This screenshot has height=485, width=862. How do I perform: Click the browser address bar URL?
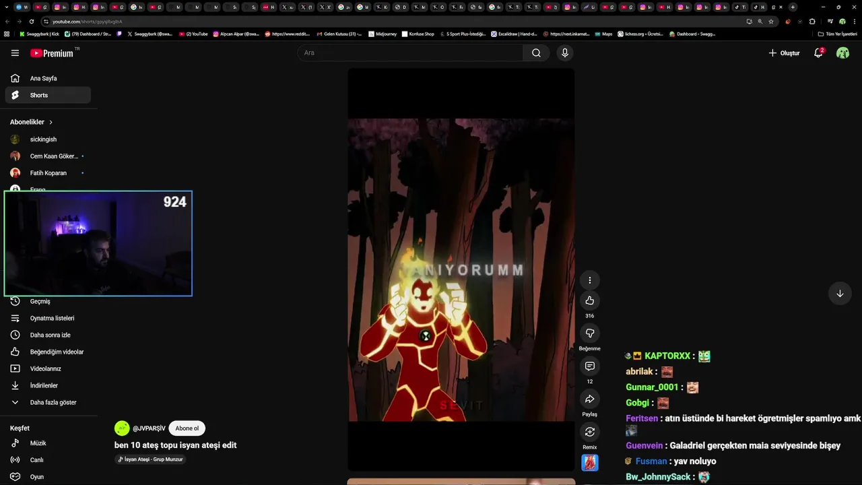[88, 22]
